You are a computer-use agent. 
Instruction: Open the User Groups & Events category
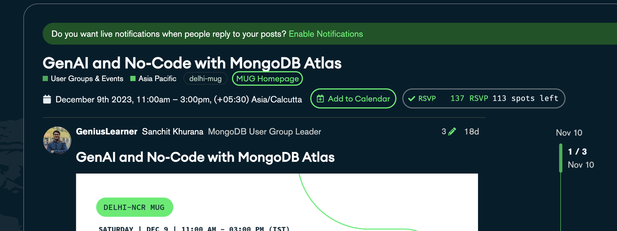coord(87,79)
